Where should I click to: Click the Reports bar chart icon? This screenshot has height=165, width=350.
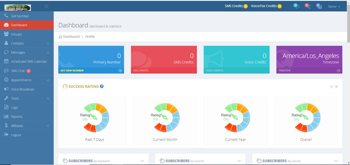pyautogui.click(x=6, y=116)
